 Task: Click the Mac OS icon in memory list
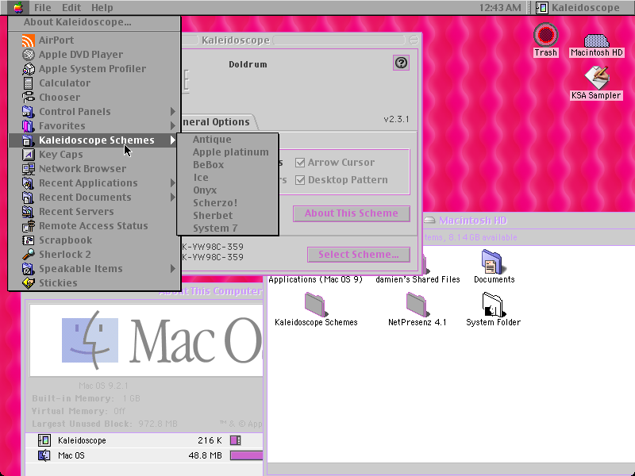point(44,455)
